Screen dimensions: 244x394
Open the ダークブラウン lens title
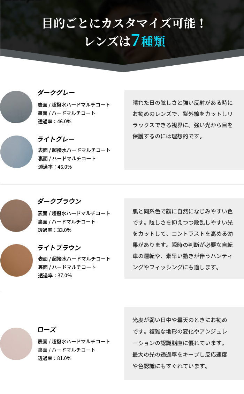[x=59, y=201]
